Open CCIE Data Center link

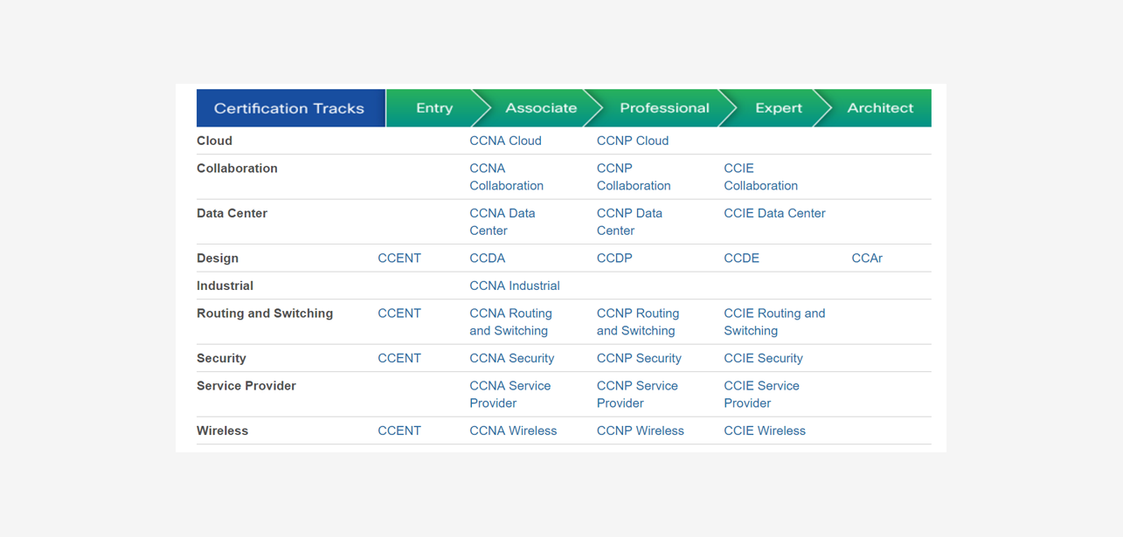click(x=774, y=213)
